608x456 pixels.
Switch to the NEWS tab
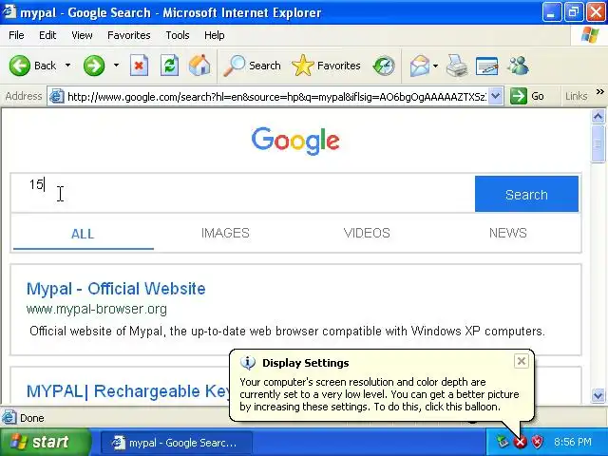[508, 233]
